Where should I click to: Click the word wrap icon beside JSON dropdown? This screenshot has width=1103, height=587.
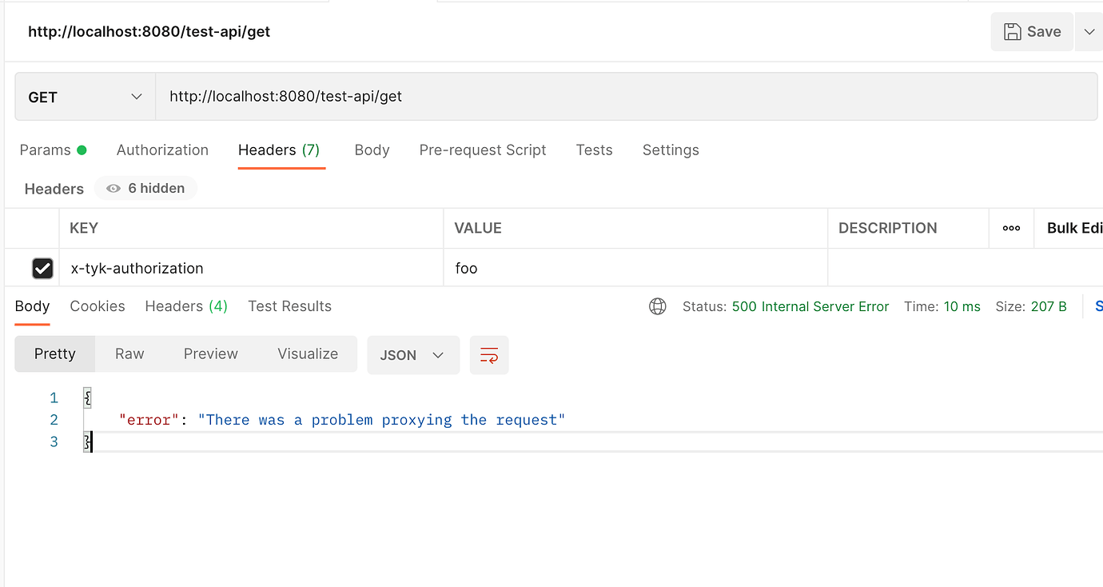[489, 355]
